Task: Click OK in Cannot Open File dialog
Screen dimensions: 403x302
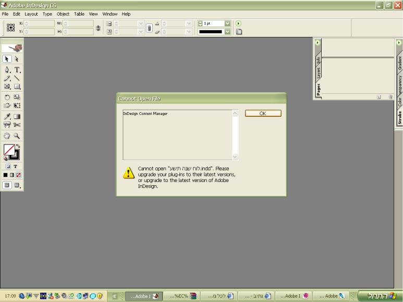Action: coord(263,113)
